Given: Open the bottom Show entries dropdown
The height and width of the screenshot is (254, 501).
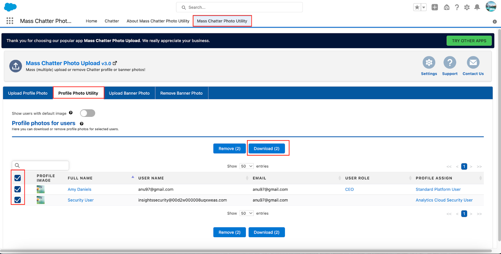Looking at the screenshot, I should (x=246, y=213).
